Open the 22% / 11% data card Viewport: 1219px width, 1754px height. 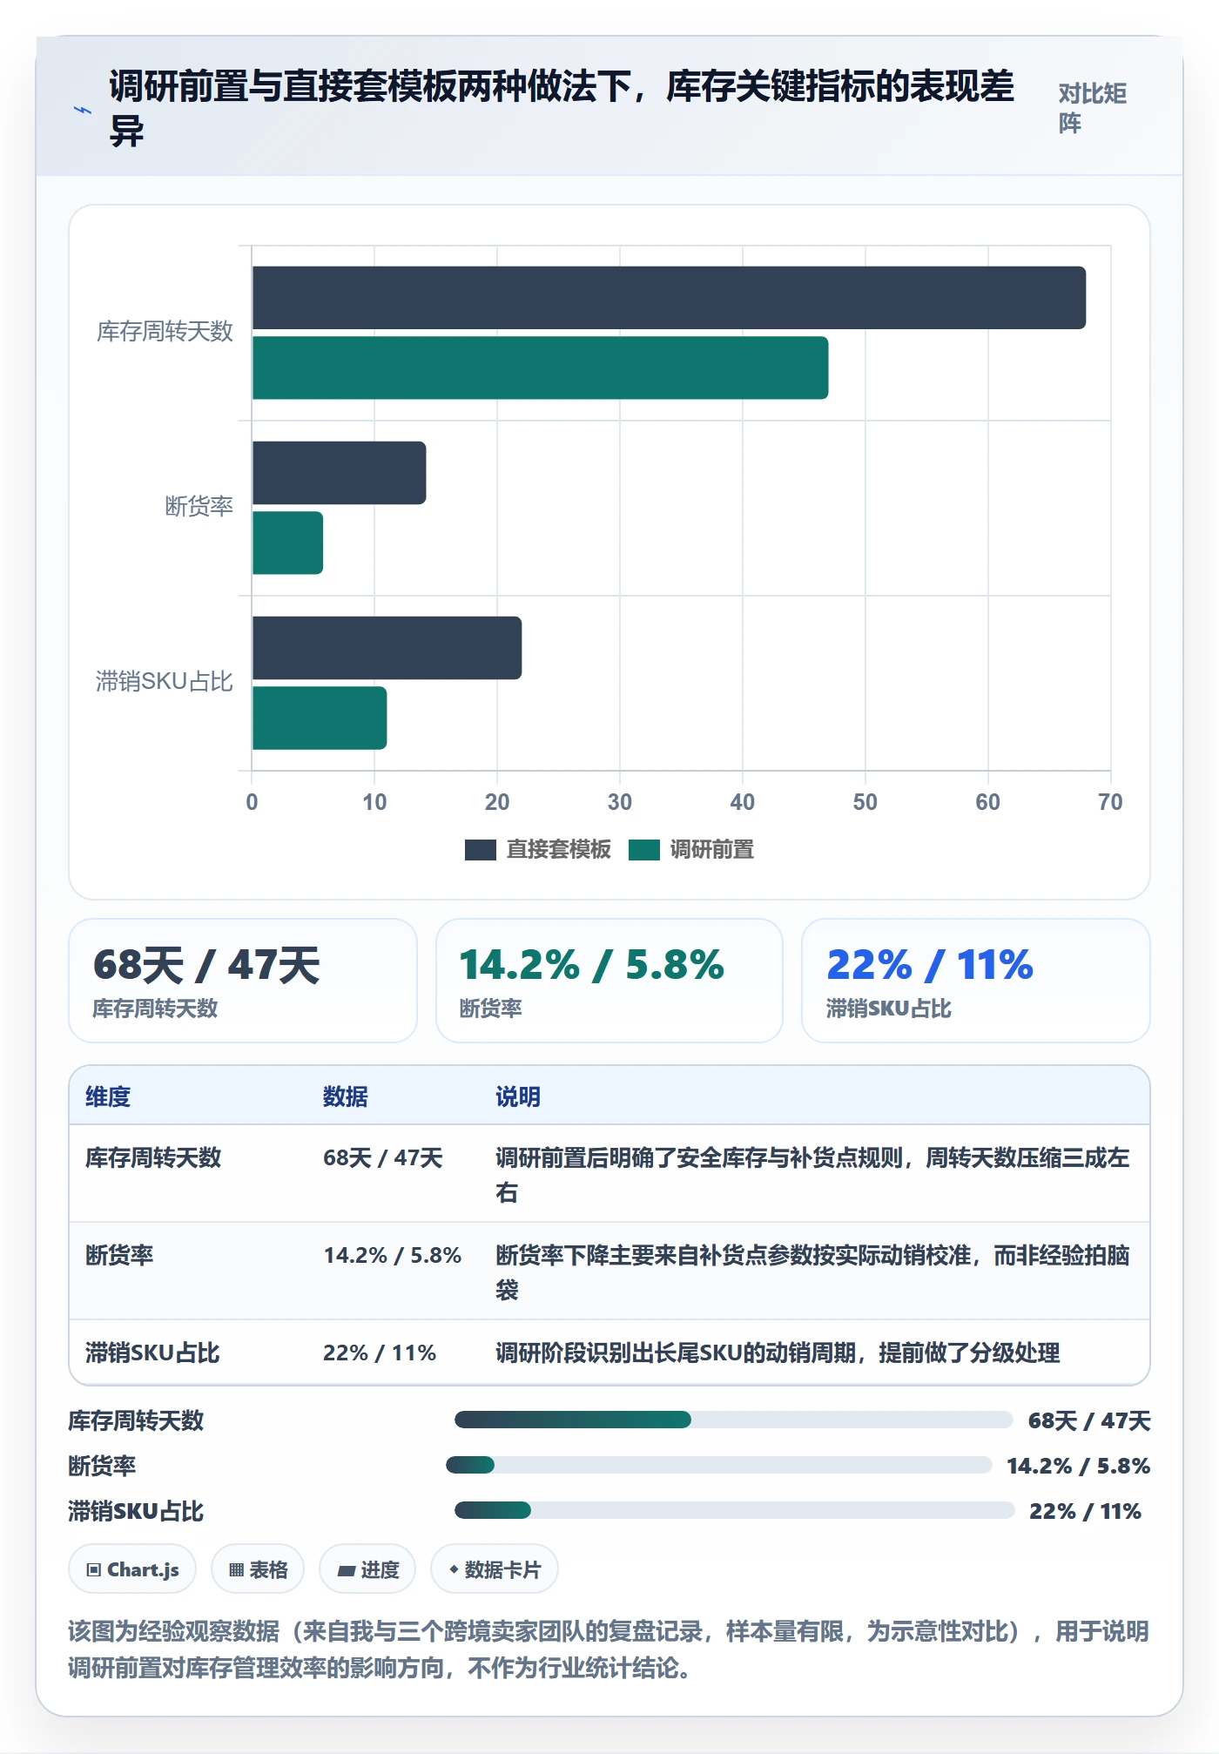coord(976,981)
